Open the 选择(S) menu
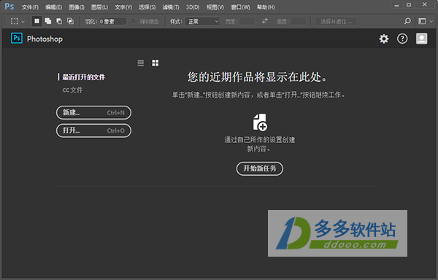 click(x=147, y=7)
